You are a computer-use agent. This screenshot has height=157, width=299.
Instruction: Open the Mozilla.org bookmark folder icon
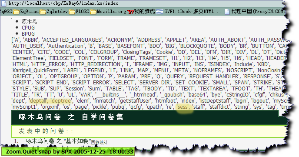pyautogui.click(x=93, y=12)
